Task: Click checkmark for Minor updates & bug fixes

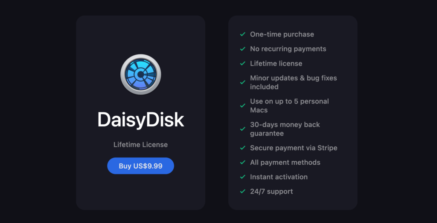Action: [x=243, y=82]
